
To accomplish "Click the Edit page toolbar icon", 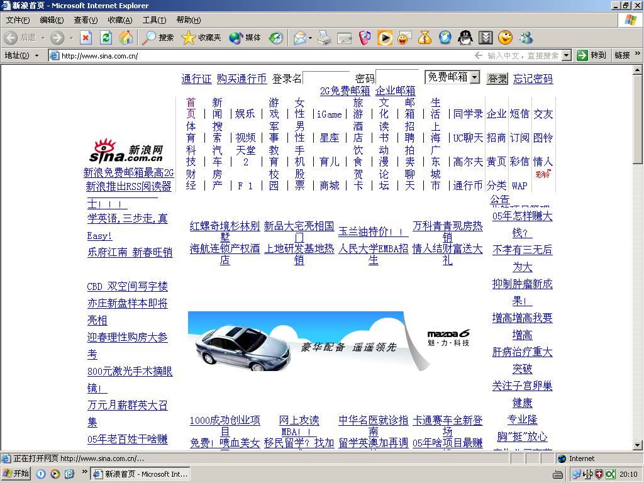I will [344, 38].
